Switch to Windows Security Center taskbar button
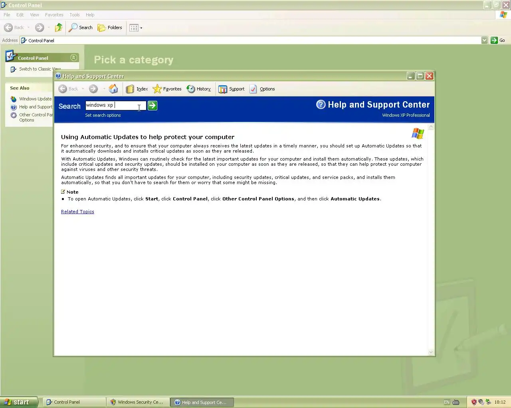This screenshot has height=408, width=511. pos(138,402)
